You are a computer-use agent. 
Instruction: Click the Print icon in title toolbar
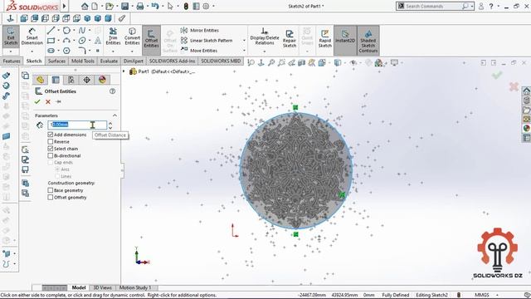[x=140, y=6]
